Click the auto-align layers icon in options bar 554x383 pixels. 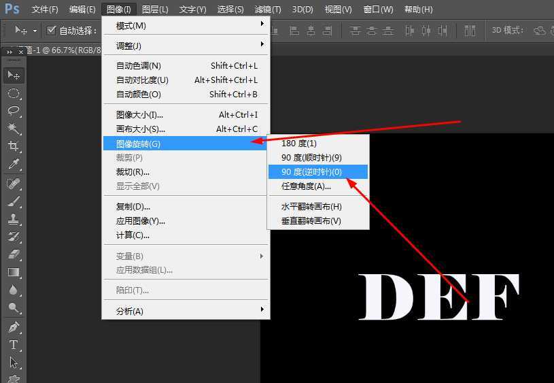click(470, 31)
